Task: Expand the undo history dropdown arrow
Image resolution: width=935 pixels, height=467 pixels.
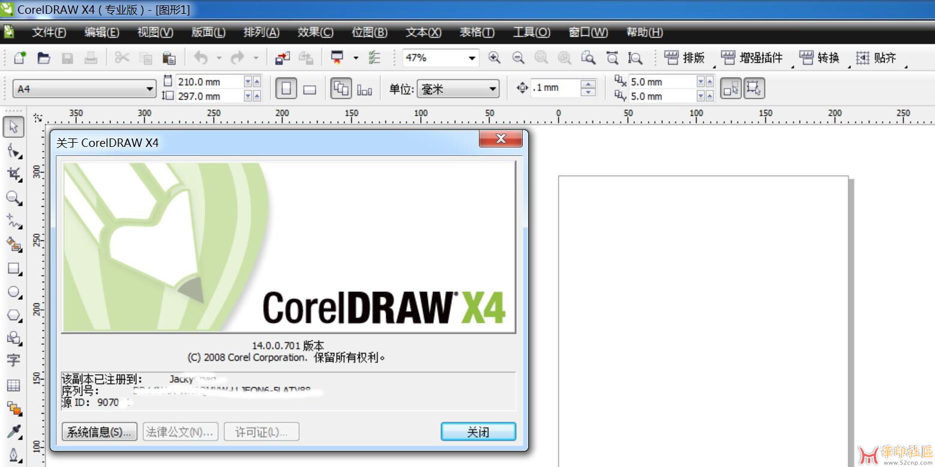Action: click(218, 58)
